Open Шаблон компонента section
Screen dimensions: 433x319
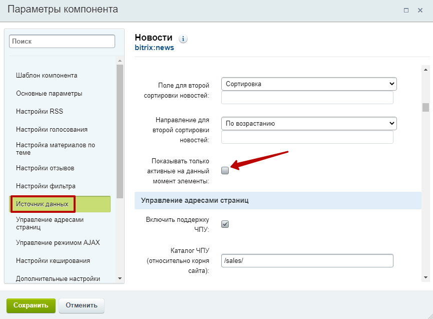click(x=47, y=76)
